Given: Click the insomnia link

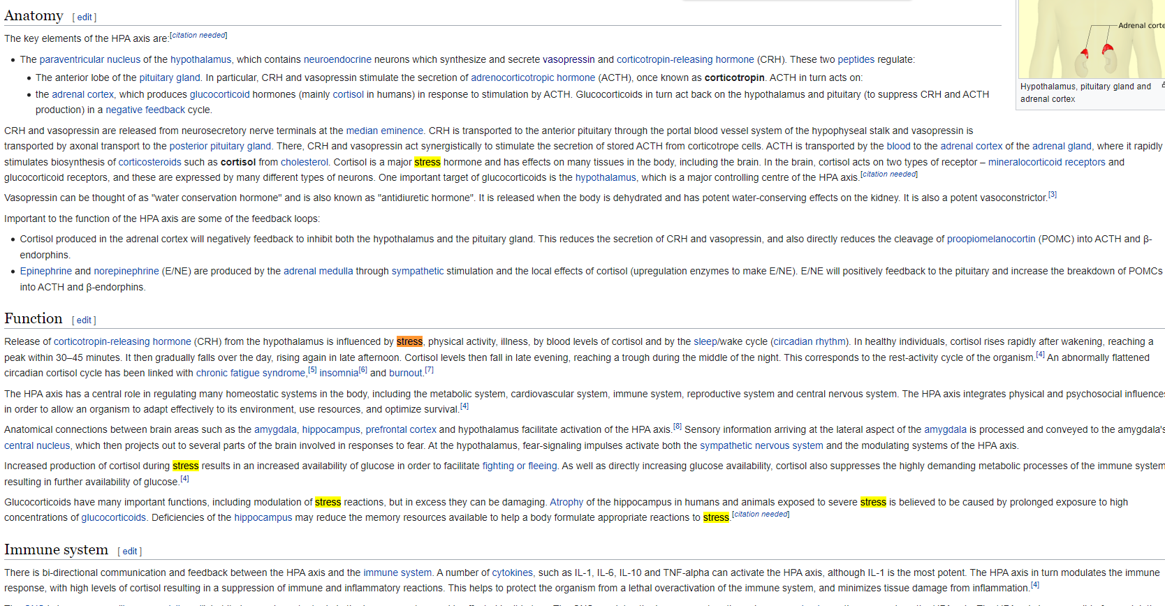Looking at the screenshot, I should click(339, 373).
